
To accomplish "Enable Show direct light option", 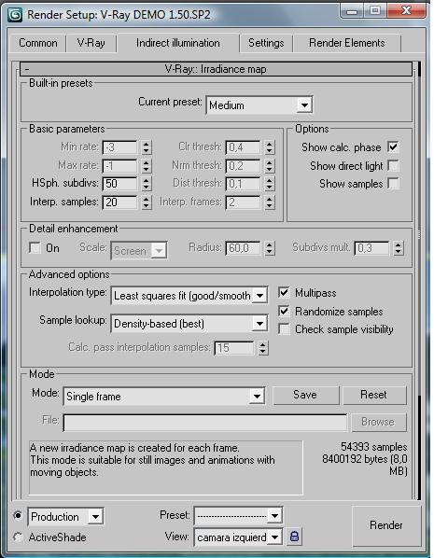I will pos(393,165).
